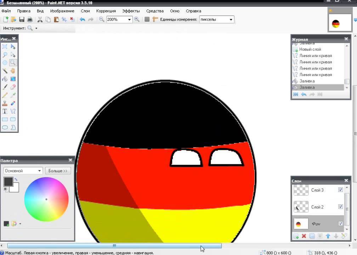Select the Recolor tool
Screen dimensions: 357x255
pyautogui.click(x=13, y=103)
